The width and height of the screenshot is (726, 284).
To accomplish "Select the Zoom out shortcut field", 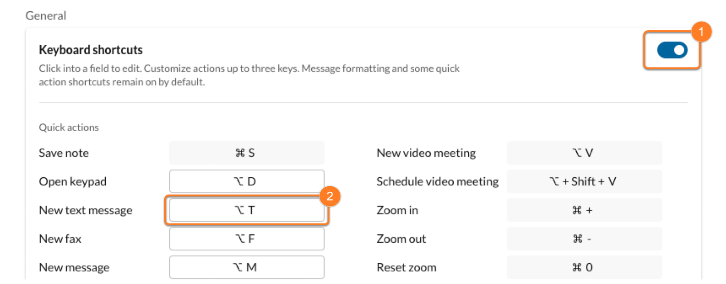I will click(584, 239).
